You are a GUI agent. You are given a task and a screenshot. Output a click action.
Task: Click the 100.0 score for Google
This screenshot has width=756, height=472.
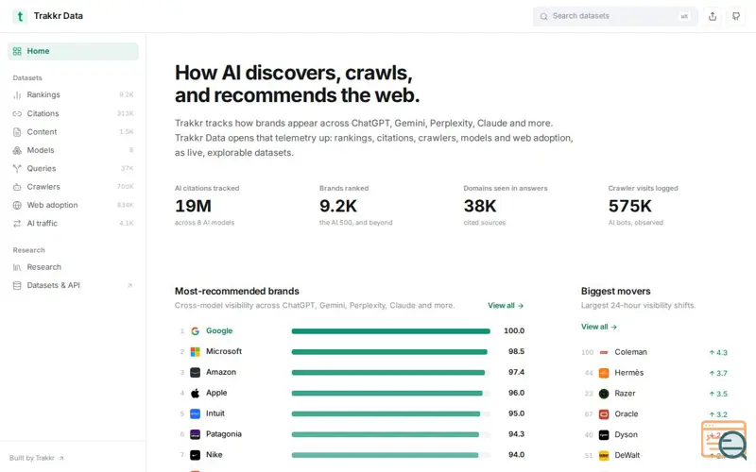click(x=514, y=331)
